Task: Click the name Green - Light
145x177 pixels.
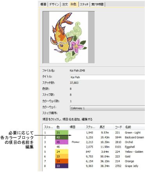Action: 132,133
